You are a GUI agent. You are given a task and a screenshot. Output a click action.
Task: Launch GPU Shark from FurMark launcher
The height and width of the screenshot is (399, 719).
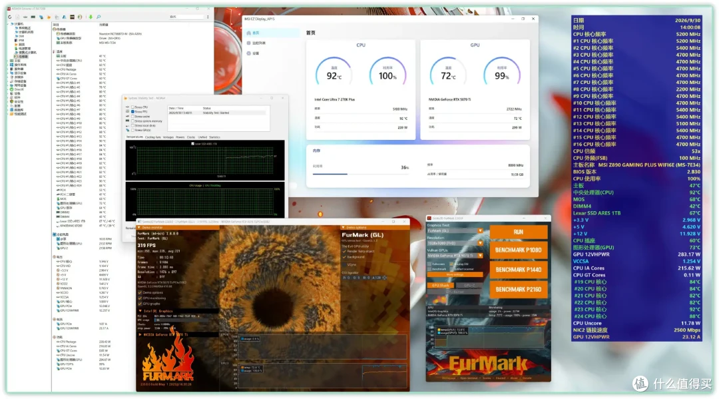pos(441,285)
